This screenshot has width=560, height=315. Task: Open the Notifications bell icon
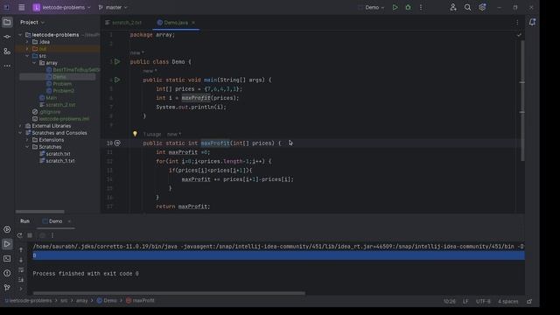tap(532, 22)
